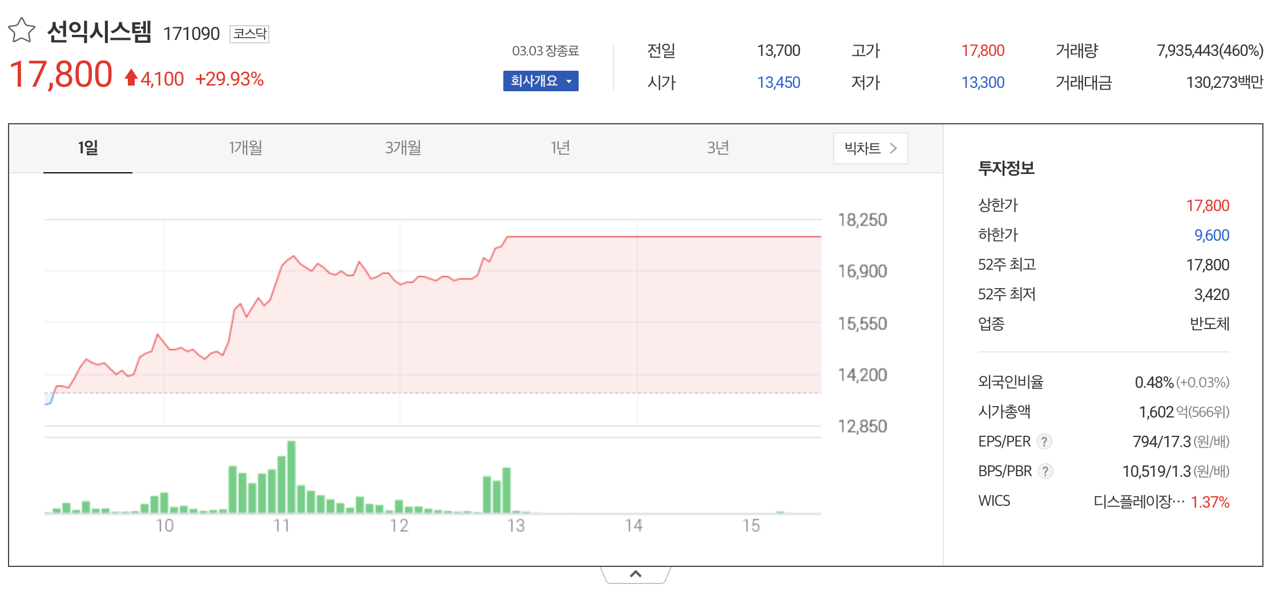Image resolution: width=1276 pixels, height=592 pixels.
Task: Open the 빅차트 full chart link
Action: click(870, 148)
